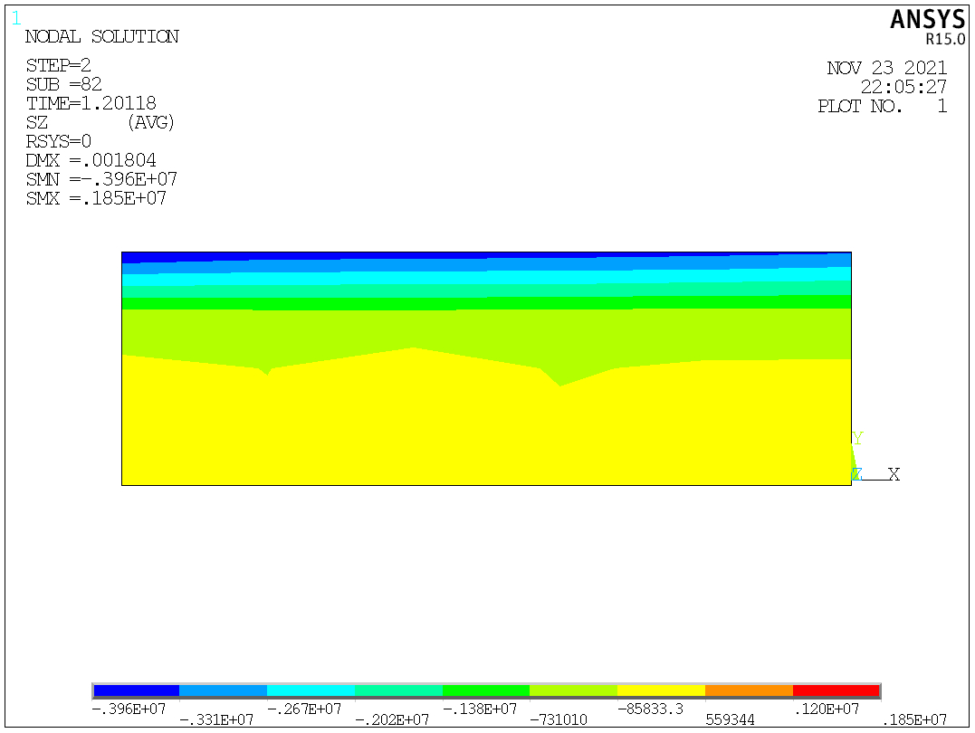975x733 pixels.
Task: Select the orange legend color band
Action: pos(749,691)
